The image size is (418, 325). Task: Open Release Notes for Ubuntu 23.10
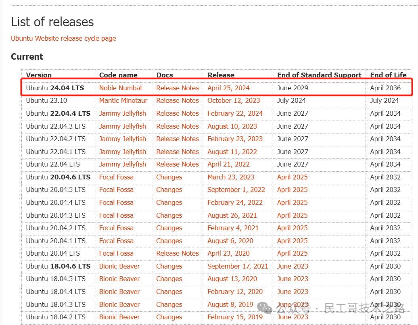coord(178,100)
